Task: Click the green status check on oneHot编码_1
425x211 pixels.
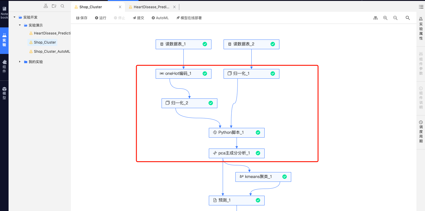Action: [x=205, y=74]
